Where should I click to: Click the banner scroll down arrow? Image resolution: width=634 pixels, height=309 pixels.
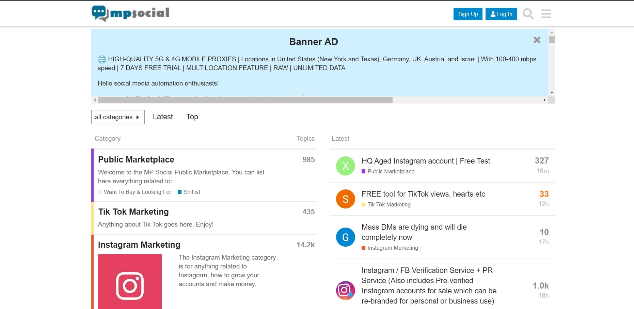(552, 93)
